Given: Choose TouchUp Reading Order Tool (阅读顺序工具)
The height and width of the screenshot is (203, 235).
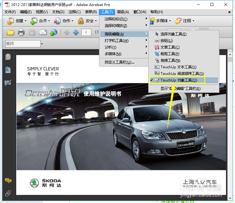Looking at the screenshot, I should click(x=184, y=74).
